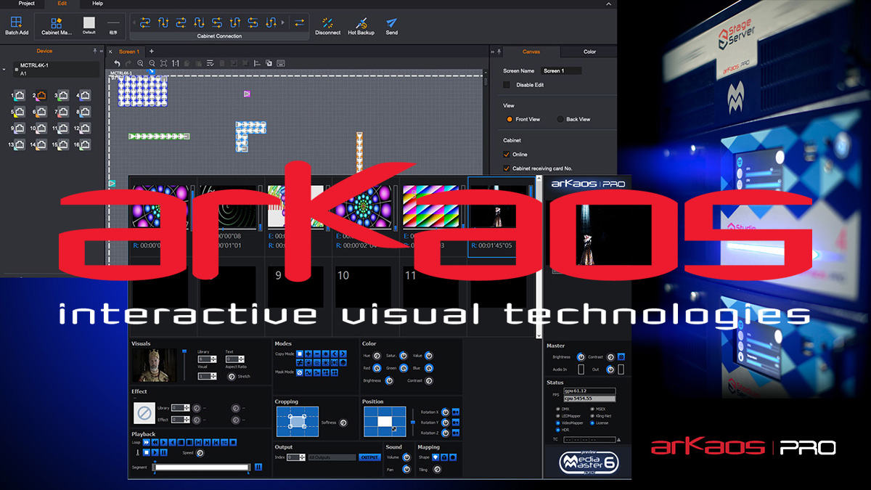Click the 1:1 zoom icon

tap(175, 63)
